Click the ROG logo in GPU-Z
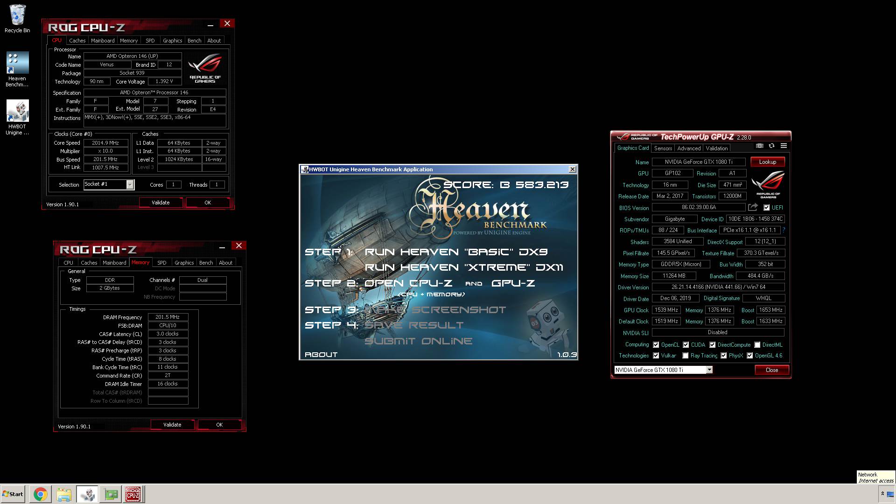Image resolution: width=896 pixels, height=504 pixels. click(x=768, y=184)
